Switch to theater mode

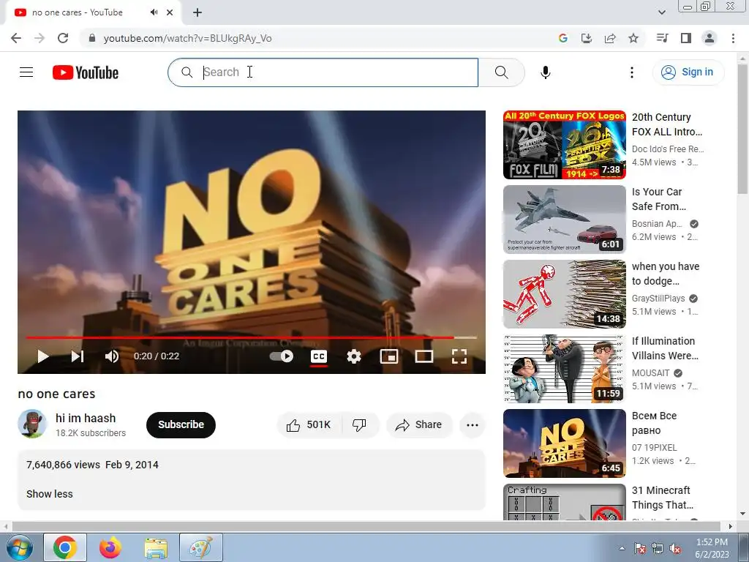(424, 356)
